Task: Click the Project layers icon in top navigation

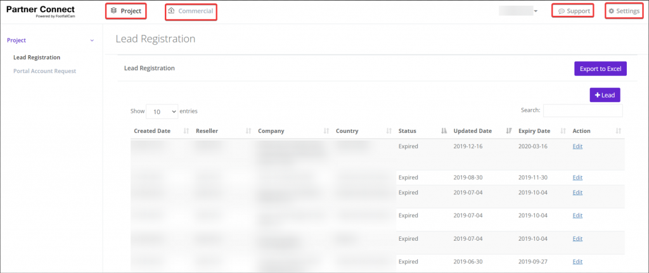Action: [x=114, y=11]
